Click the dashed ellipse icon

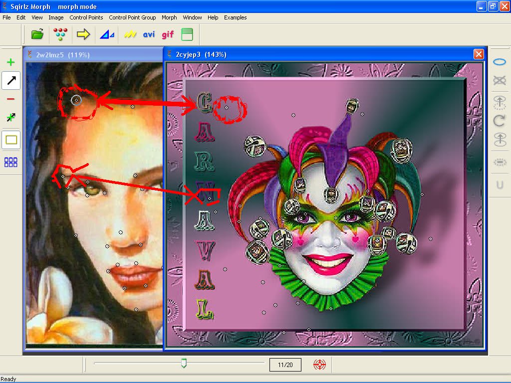(499, 162)
